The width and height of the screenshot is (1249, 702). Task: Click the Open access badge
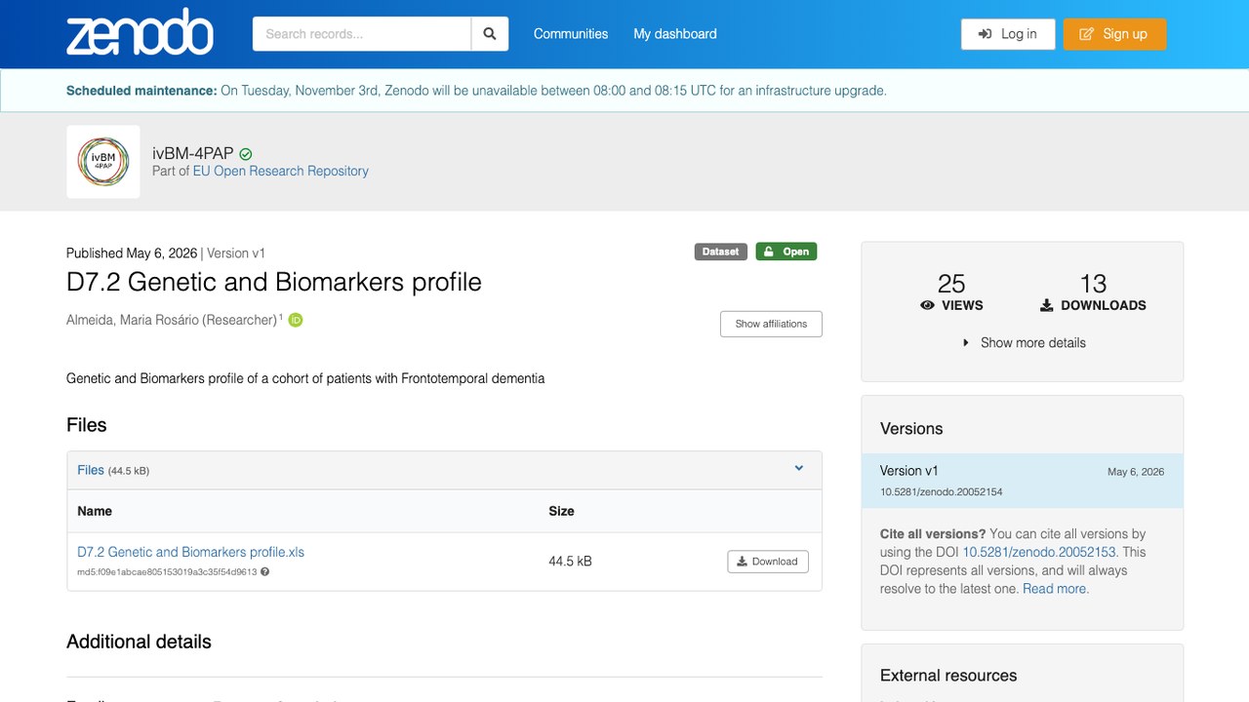[x=786, y=252]
